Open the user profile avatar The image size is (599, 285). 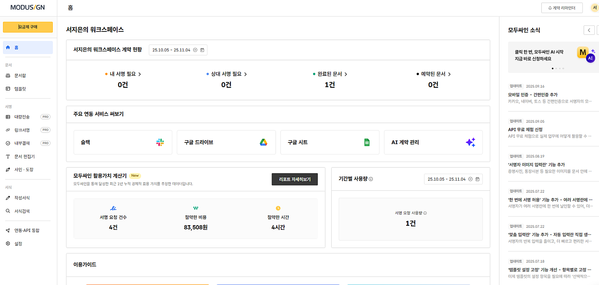pyautogui.click(x=595, y=7)
